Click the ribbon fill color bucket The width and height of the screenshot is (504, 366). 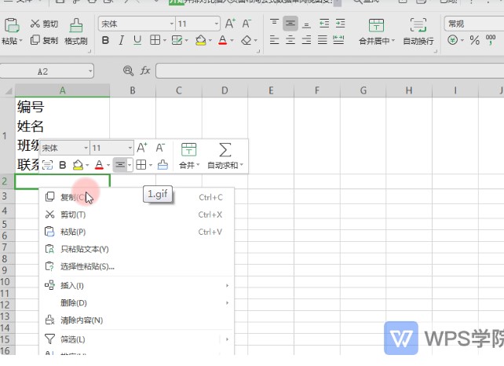[x=200, y=40]
